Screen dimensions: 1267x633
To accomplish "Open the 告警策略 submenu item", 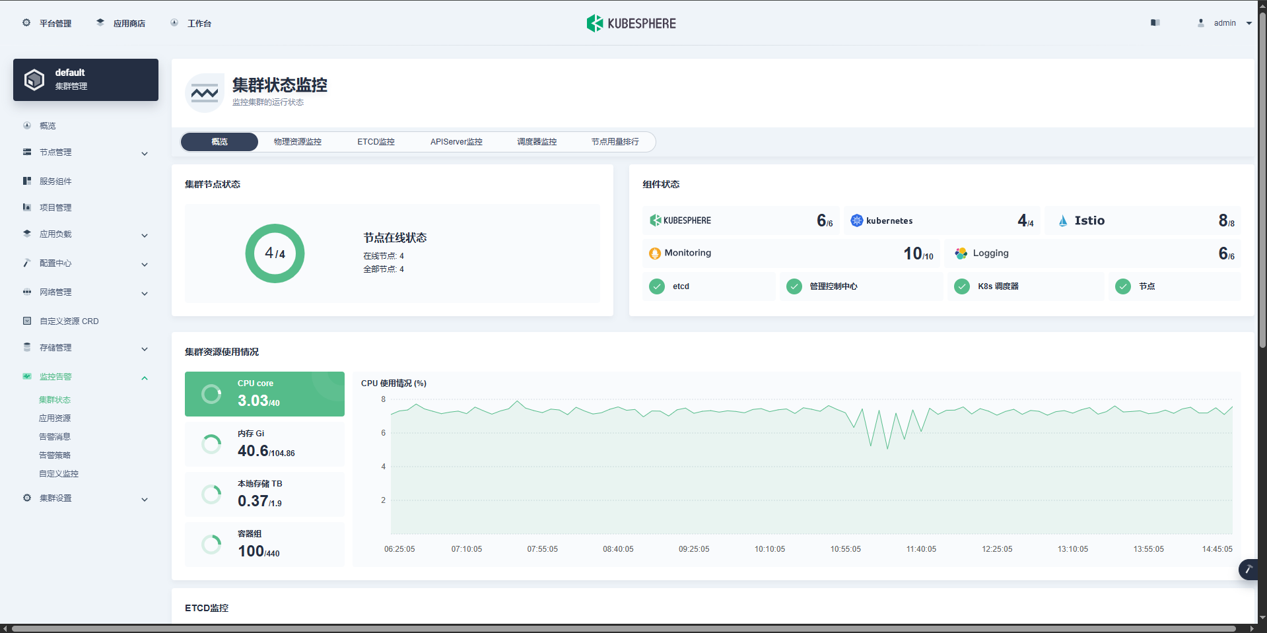I will click(x=55, y=455).
